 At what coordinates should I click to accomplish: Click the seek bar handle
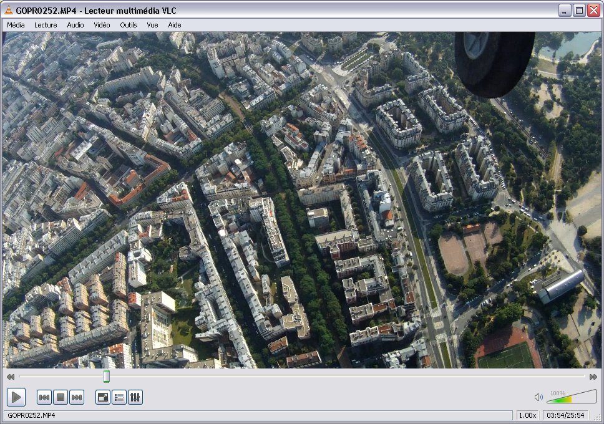(106, 376)
